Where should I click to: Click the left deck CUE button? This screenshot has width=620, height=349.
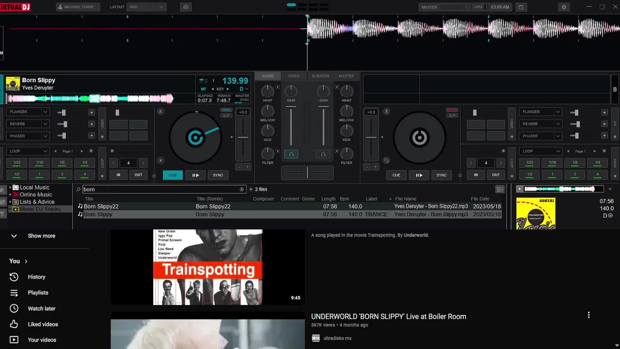(x=173, y=175)
